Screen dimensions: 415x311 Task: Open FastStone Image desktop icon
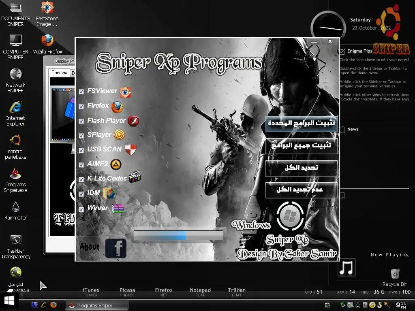47,14
